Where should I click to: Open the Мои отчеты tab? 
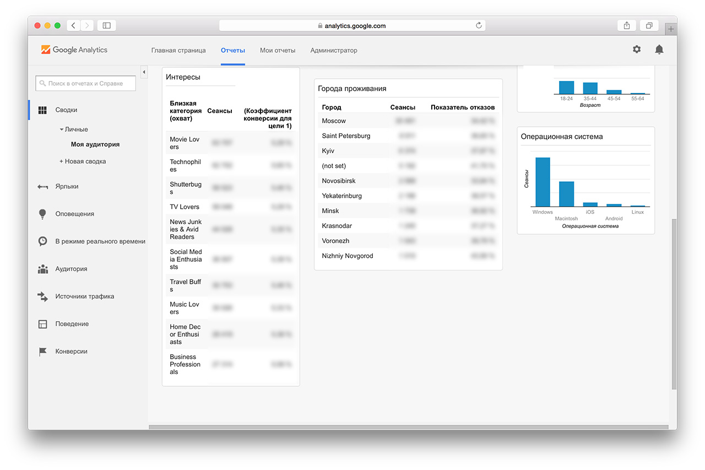[x=278, y=50]
